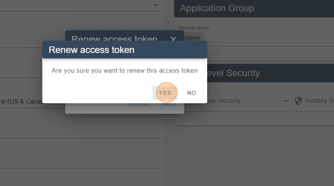Click the Level Security panel header

tap(271, 73)
